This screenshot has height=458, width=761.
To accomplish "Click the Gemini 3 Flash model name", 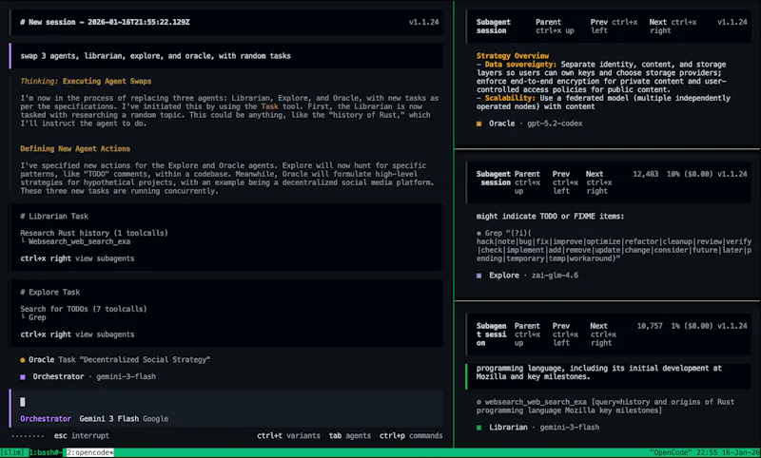I will click(108, 419).
